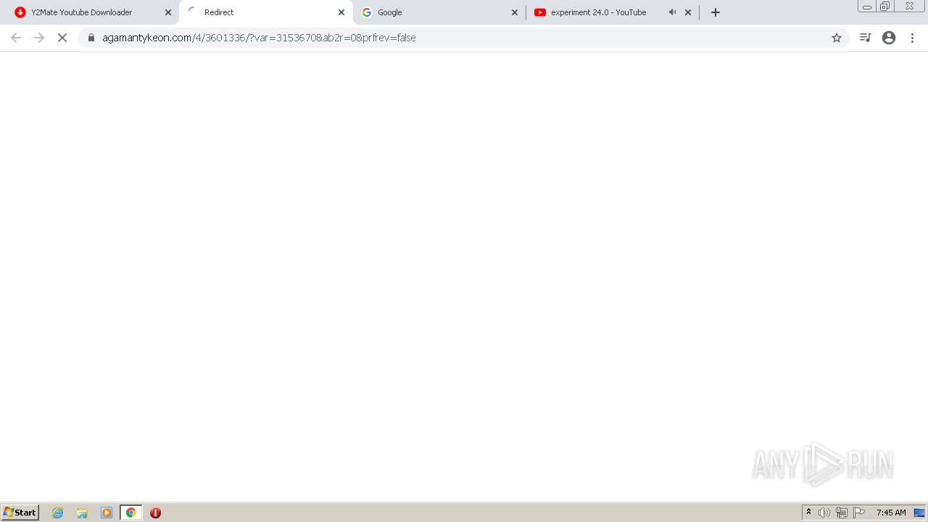
Task: Open media controls button
Action: (x=865, y=38)
